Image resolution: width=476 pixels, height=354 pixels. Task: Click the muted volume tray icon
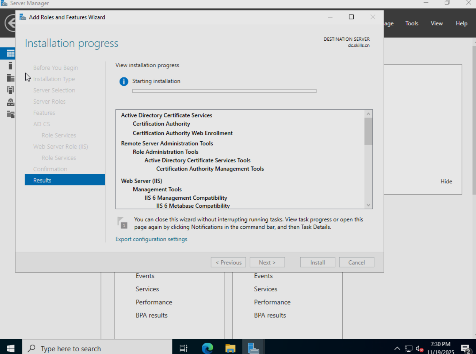pyautogui.click(x=420, y=349)
